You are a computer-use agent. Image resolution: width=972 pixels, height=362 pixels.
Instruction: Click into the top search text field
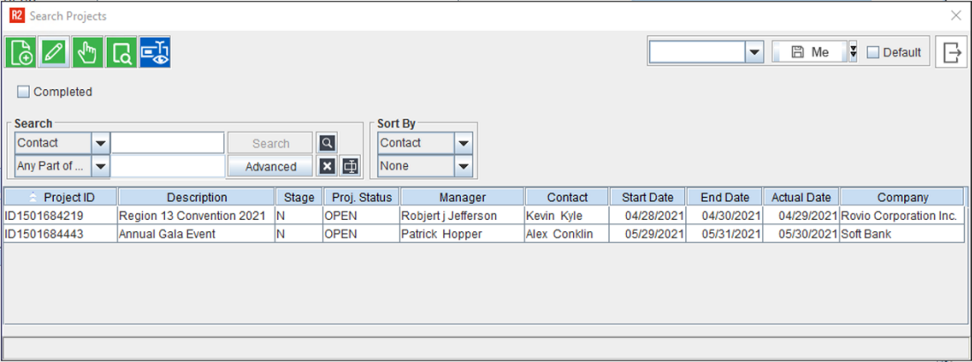click(x=168, y=143)
